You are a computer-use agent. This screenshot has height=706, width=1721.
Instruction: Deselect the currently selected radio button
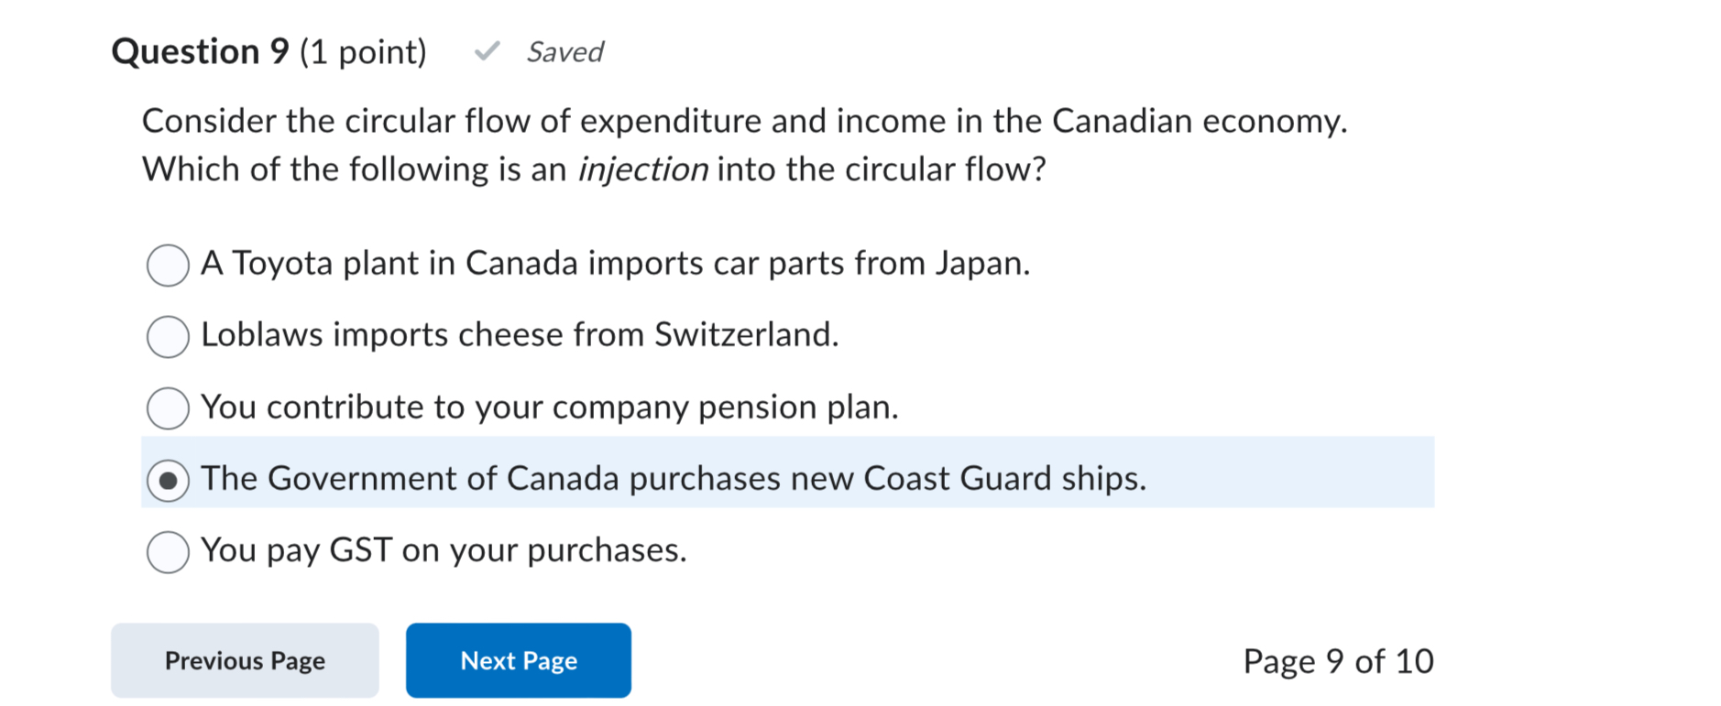168,479
